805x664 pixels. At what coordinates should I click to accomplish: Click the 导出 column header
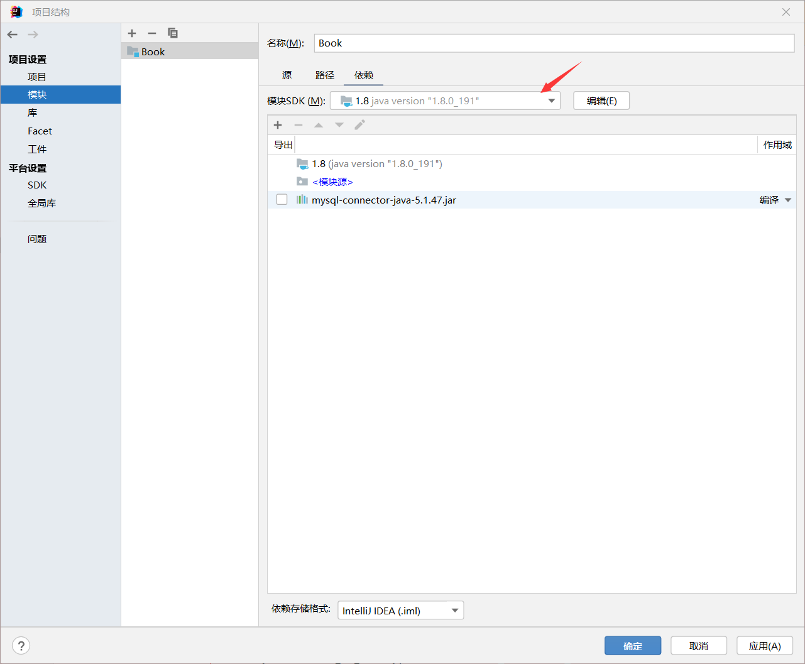(283, 144)
